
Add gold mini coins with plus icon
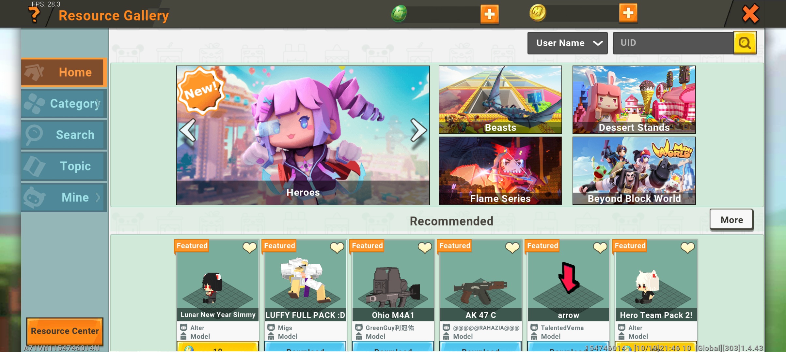pyautogui.click(x=628, y=13)
